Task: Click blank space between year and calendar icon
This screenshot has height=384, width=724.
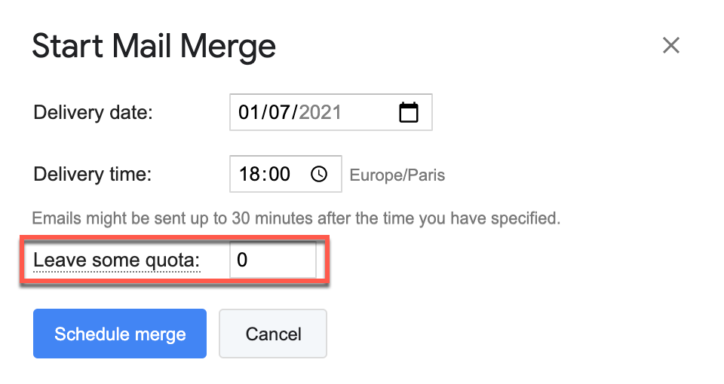Action: point(370,113)
